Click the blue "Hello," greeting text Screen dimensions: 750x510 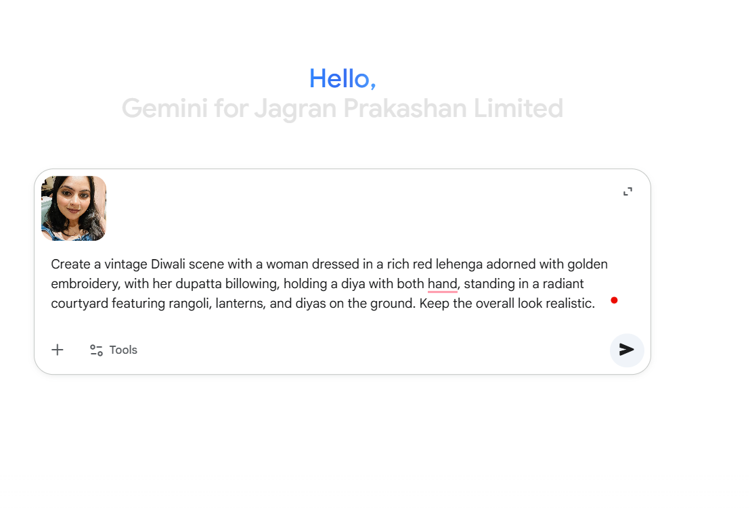tap(343, 79)
